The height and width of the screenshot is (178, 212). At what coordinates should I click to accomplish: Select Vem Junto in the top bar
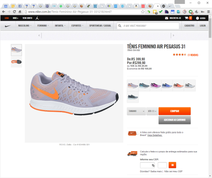[x=27, y=18]
